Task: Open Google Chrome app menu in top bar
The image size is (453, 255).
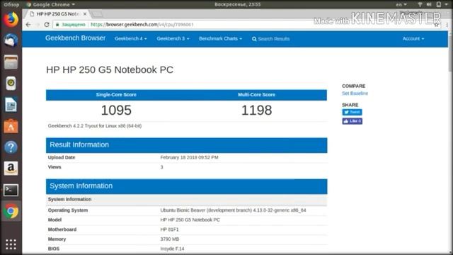Action: tap(51, 4)
